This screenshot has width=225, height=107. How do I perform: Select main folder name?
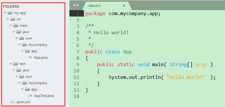pos(24,26)
